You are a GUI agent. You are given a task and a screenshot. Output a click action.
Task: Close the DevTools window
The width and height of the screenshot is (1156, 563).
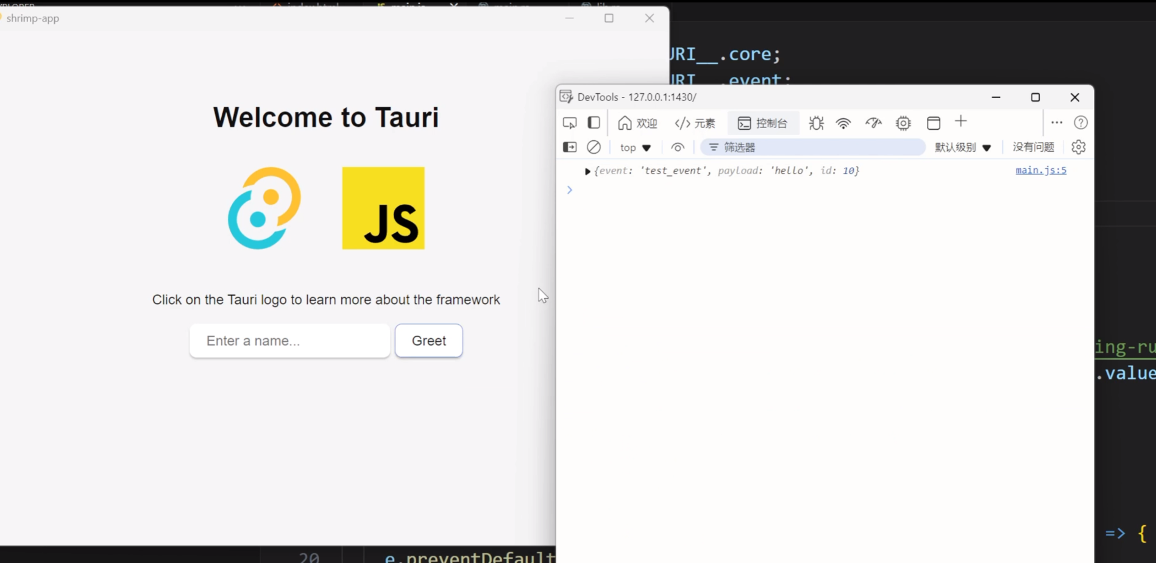coord(1075,97)
